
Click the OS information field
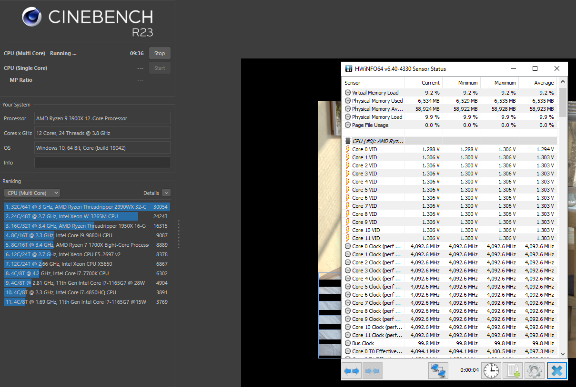point(102,148)
